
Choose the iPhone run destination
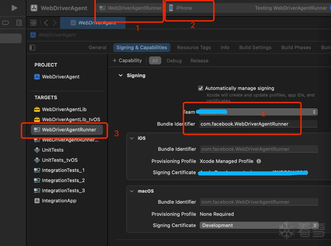(180, 8)
